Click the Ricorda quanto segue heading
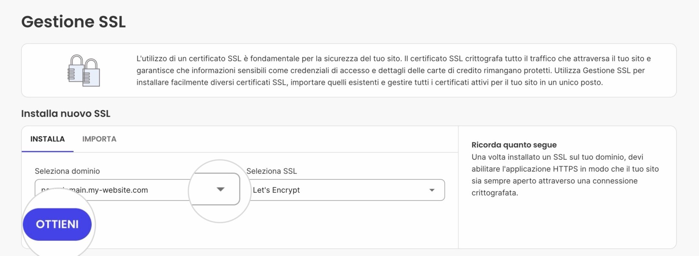Viewport: 699px width, 256px height. click(514, 145)
